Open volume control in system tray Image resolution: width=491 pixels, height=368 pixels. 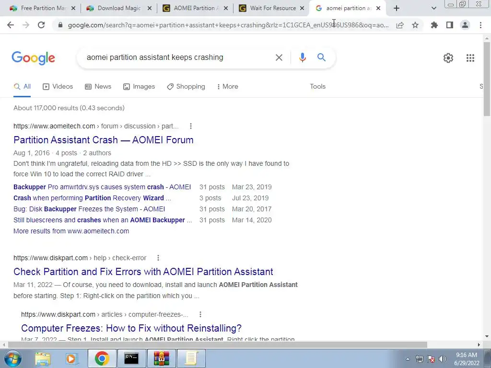(x=443, y=359)
